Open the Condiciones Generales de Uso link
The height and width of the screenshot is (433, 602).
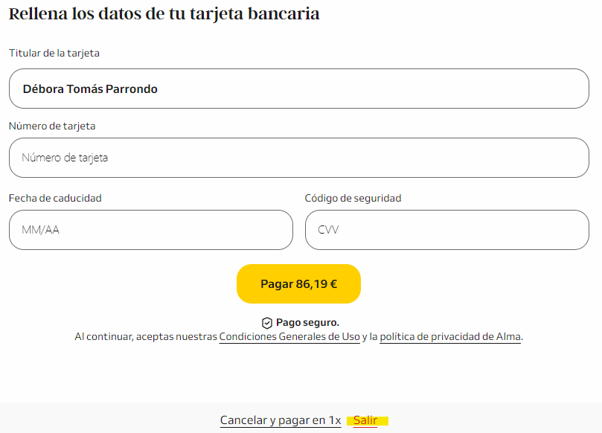[x=289, y=336]
